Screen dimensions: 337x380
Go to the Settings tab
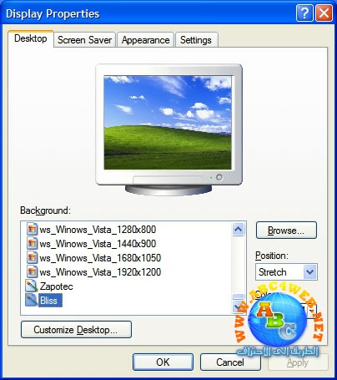196,40
